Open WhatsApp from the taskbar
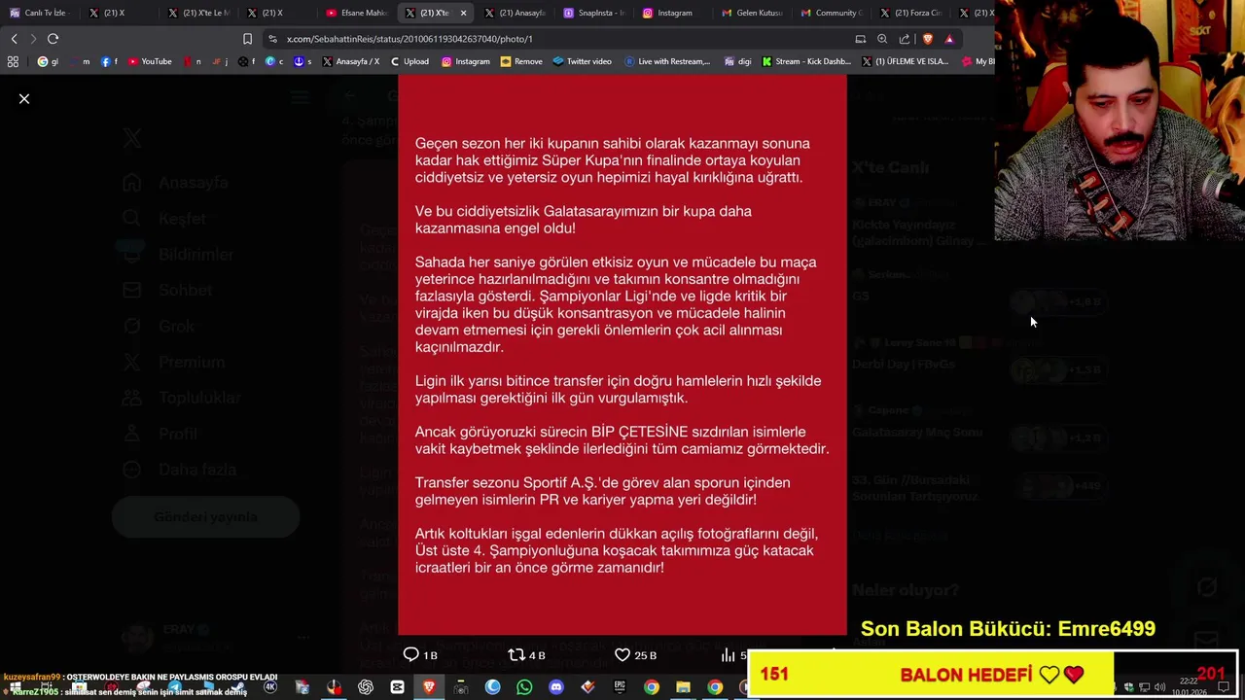The height and width of the screenshot is (700, 1245). click(x=524, y=687)
